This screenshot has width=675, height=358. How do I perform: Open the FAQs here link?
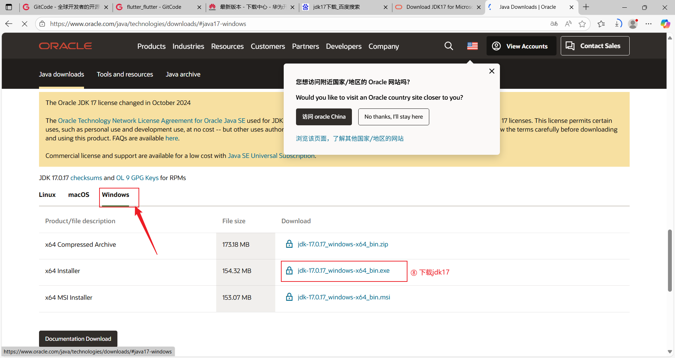172,138
